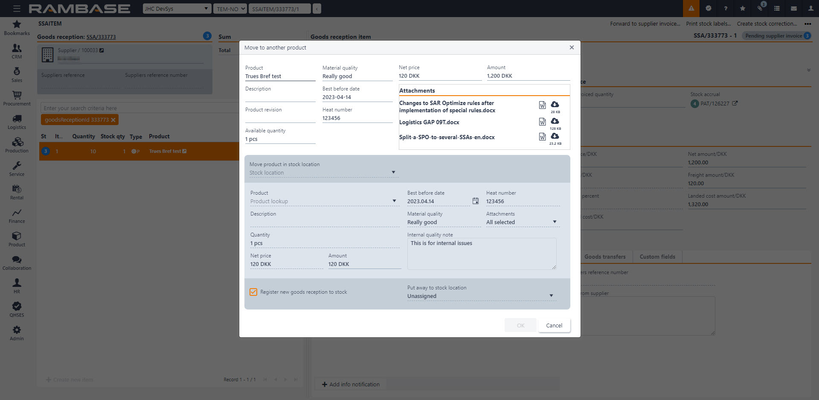The image size is (819, 400).
Task: Close the Move to another product dialog
Action: coord(572,47)
